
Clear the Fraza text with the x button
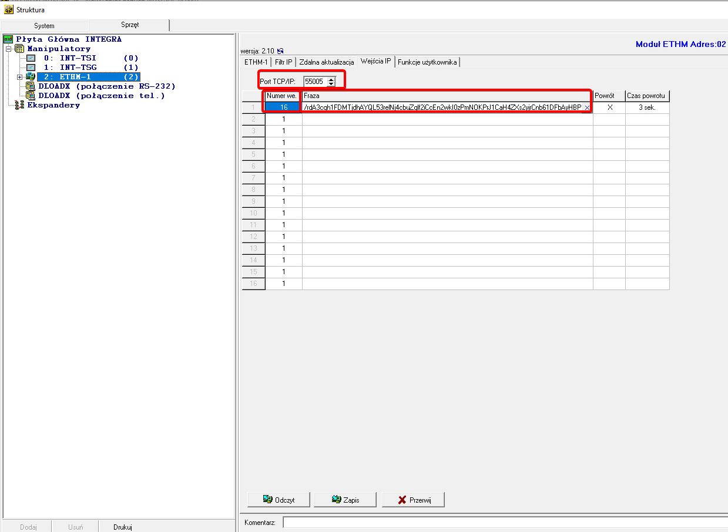[x=587, y=108]
